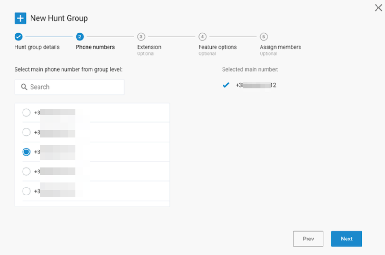Jump to step 4 Feature options circle

tap(202, 37)
